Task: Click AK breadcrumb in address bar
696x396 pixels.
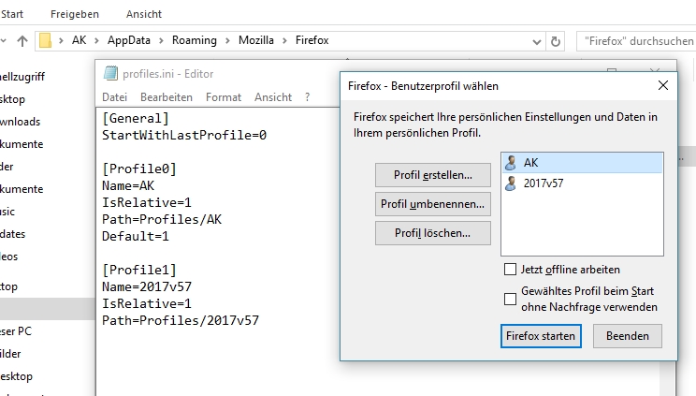Action: click(79, 40)
